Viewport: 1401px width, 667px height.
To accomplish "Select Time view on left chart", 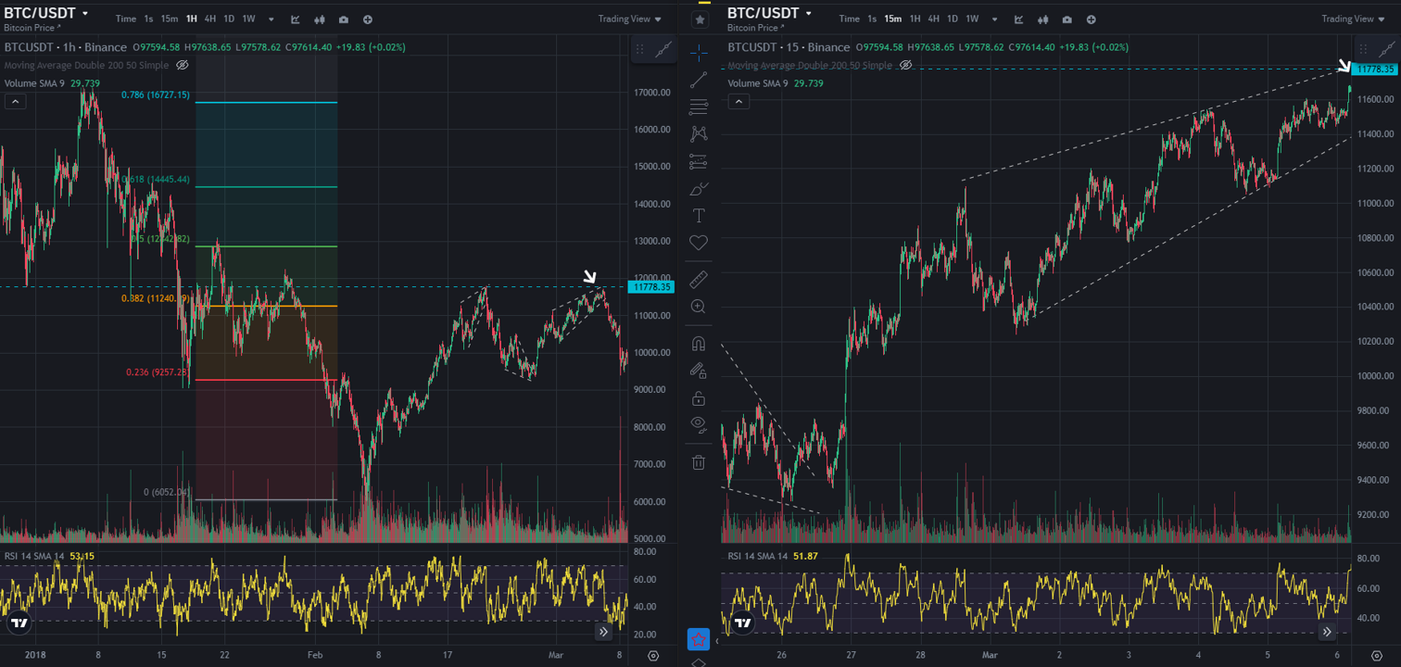I will click(x=126, y=19).
